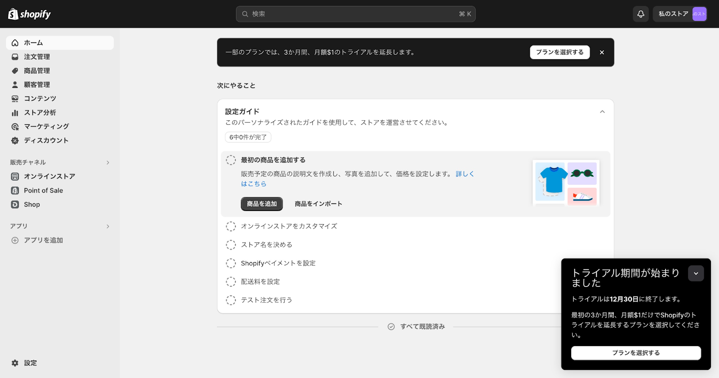
Task: Select マーケティング in the sidebar
Action: [x=60, y=126]
